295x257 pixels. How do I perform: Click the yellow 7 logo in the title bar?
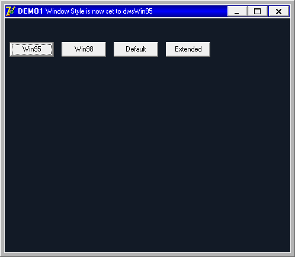(x=11, y=11)
